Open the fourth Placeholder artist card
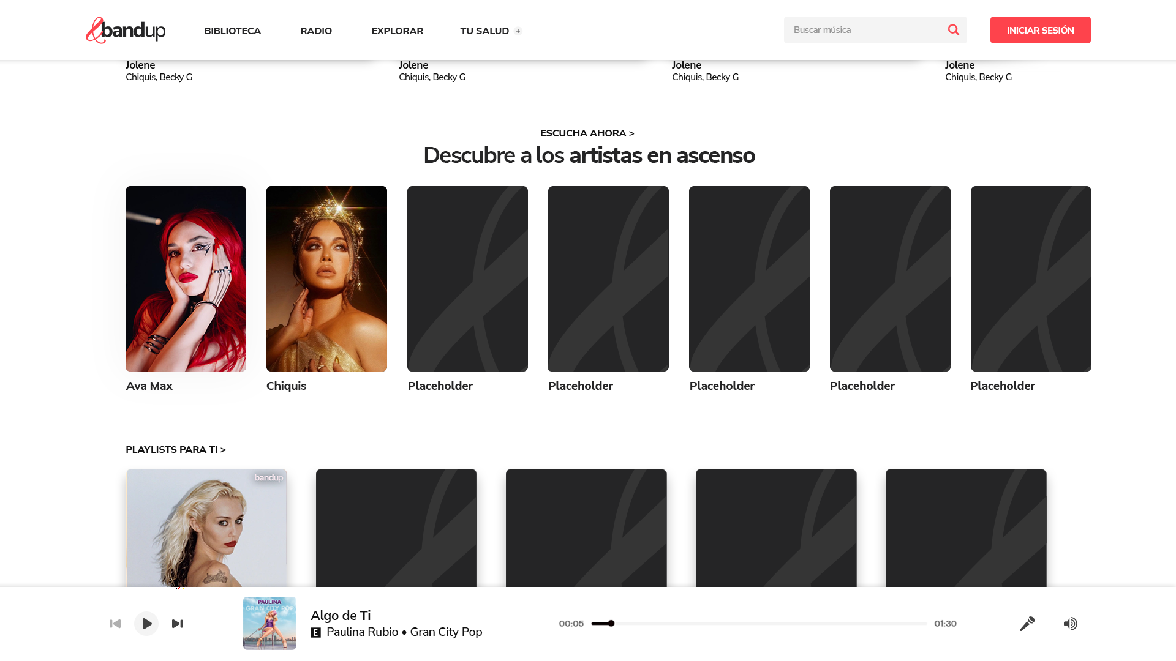Screen dimensions: 1176x661 click(x=890, y=278)
